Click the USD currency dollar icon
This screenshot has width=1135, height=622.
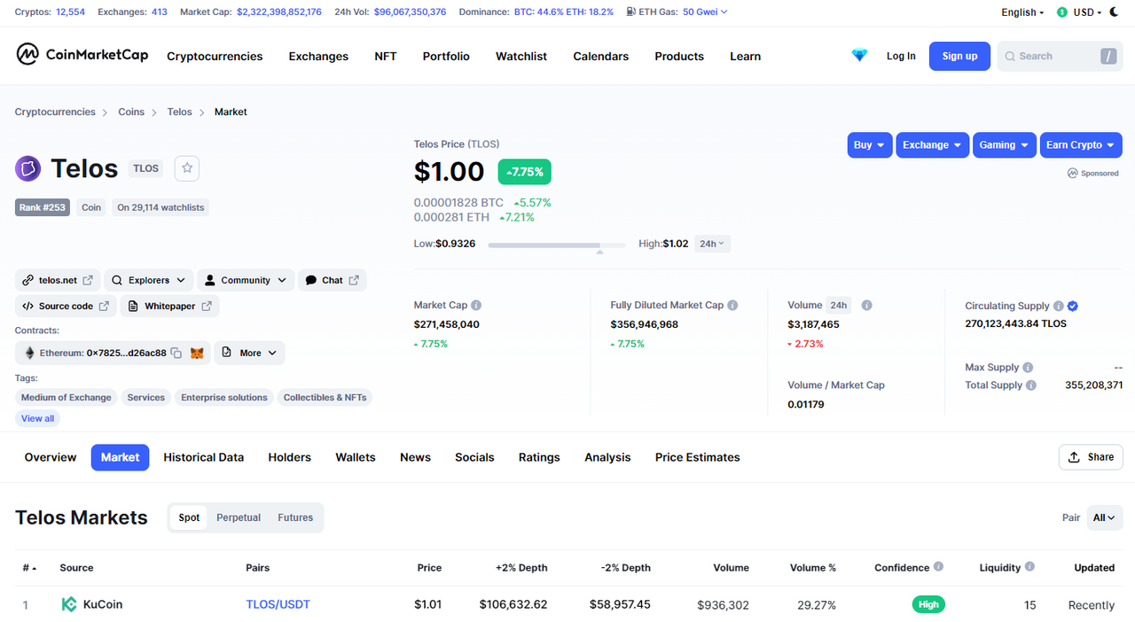tap(1062, 12)
